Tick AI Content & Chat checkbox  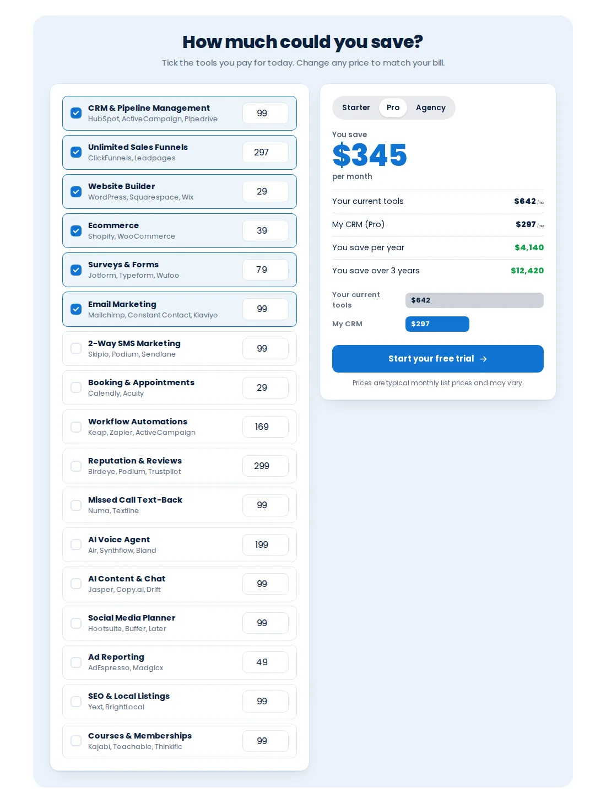point(76,584)
